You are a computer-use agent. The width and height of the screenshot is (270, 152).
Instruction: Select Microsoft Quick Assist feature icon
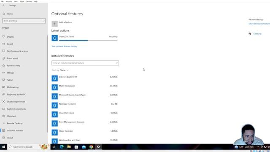point(54,96)
